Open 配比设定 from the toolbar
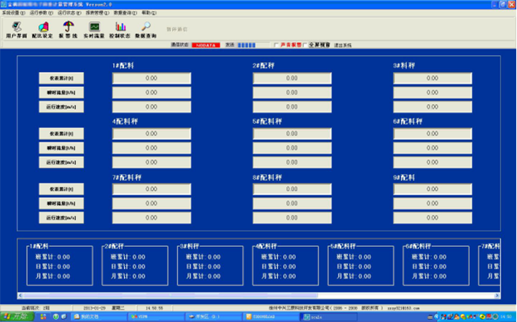Viewport: 517px width, 322px height. [43, 29]
